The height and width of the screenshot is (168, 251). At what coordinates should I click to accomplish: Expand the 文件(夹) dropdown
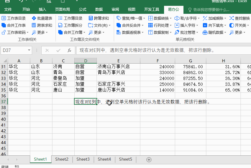pos(110,25)
